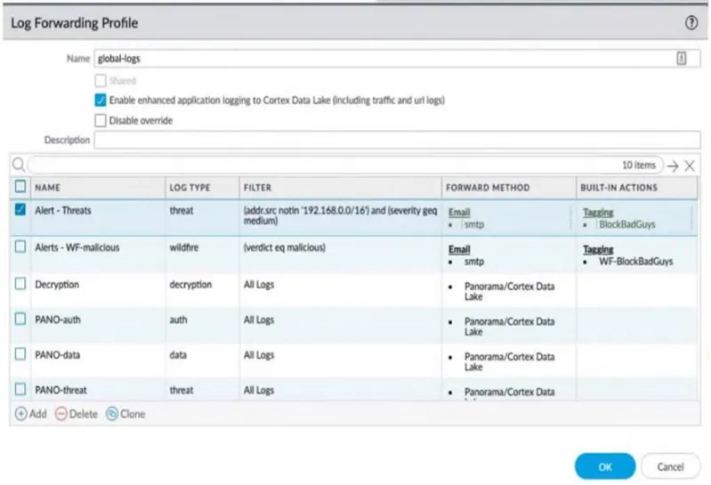
Task: Confirm the profile with OK
Action: (x=605, y=466)
